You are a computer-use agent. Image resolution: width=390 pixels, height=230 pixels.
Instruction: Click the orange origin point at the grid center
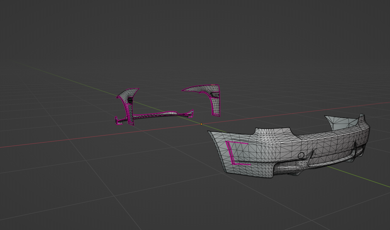pos(201,124)
